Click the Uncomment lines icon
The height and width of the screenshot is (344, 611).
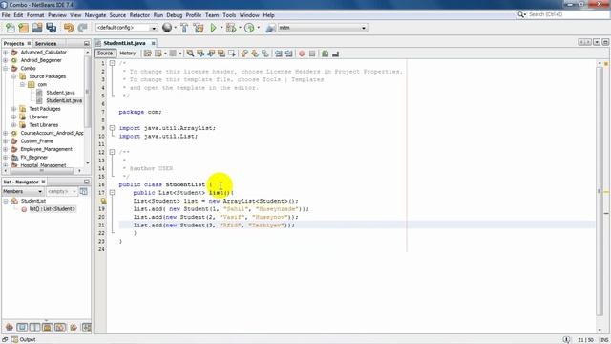(x=335, y=54)
